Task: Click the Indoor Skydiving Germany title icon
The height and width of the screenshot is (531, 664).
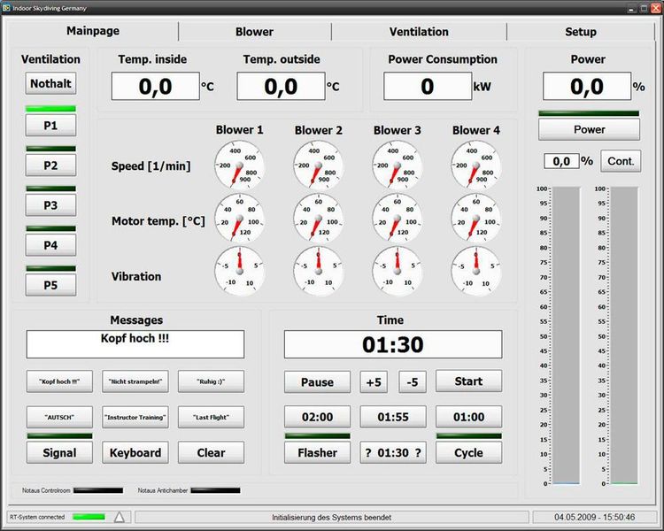Action: (x=6, y=8)
